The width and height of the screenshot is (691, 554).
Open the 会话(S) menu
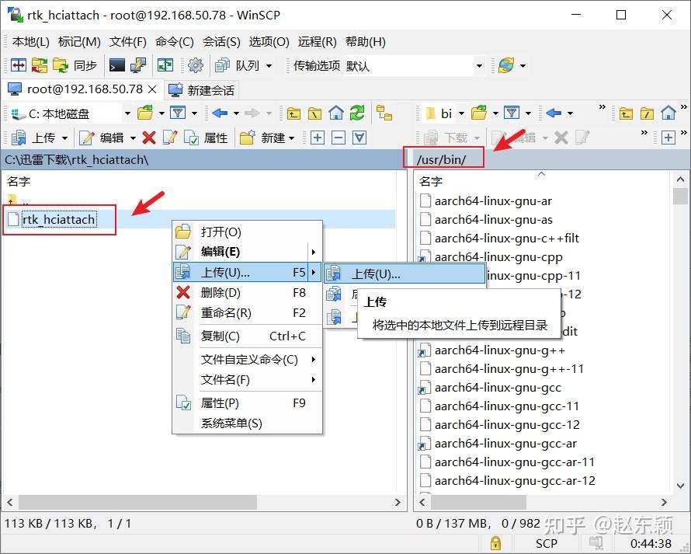221,41
